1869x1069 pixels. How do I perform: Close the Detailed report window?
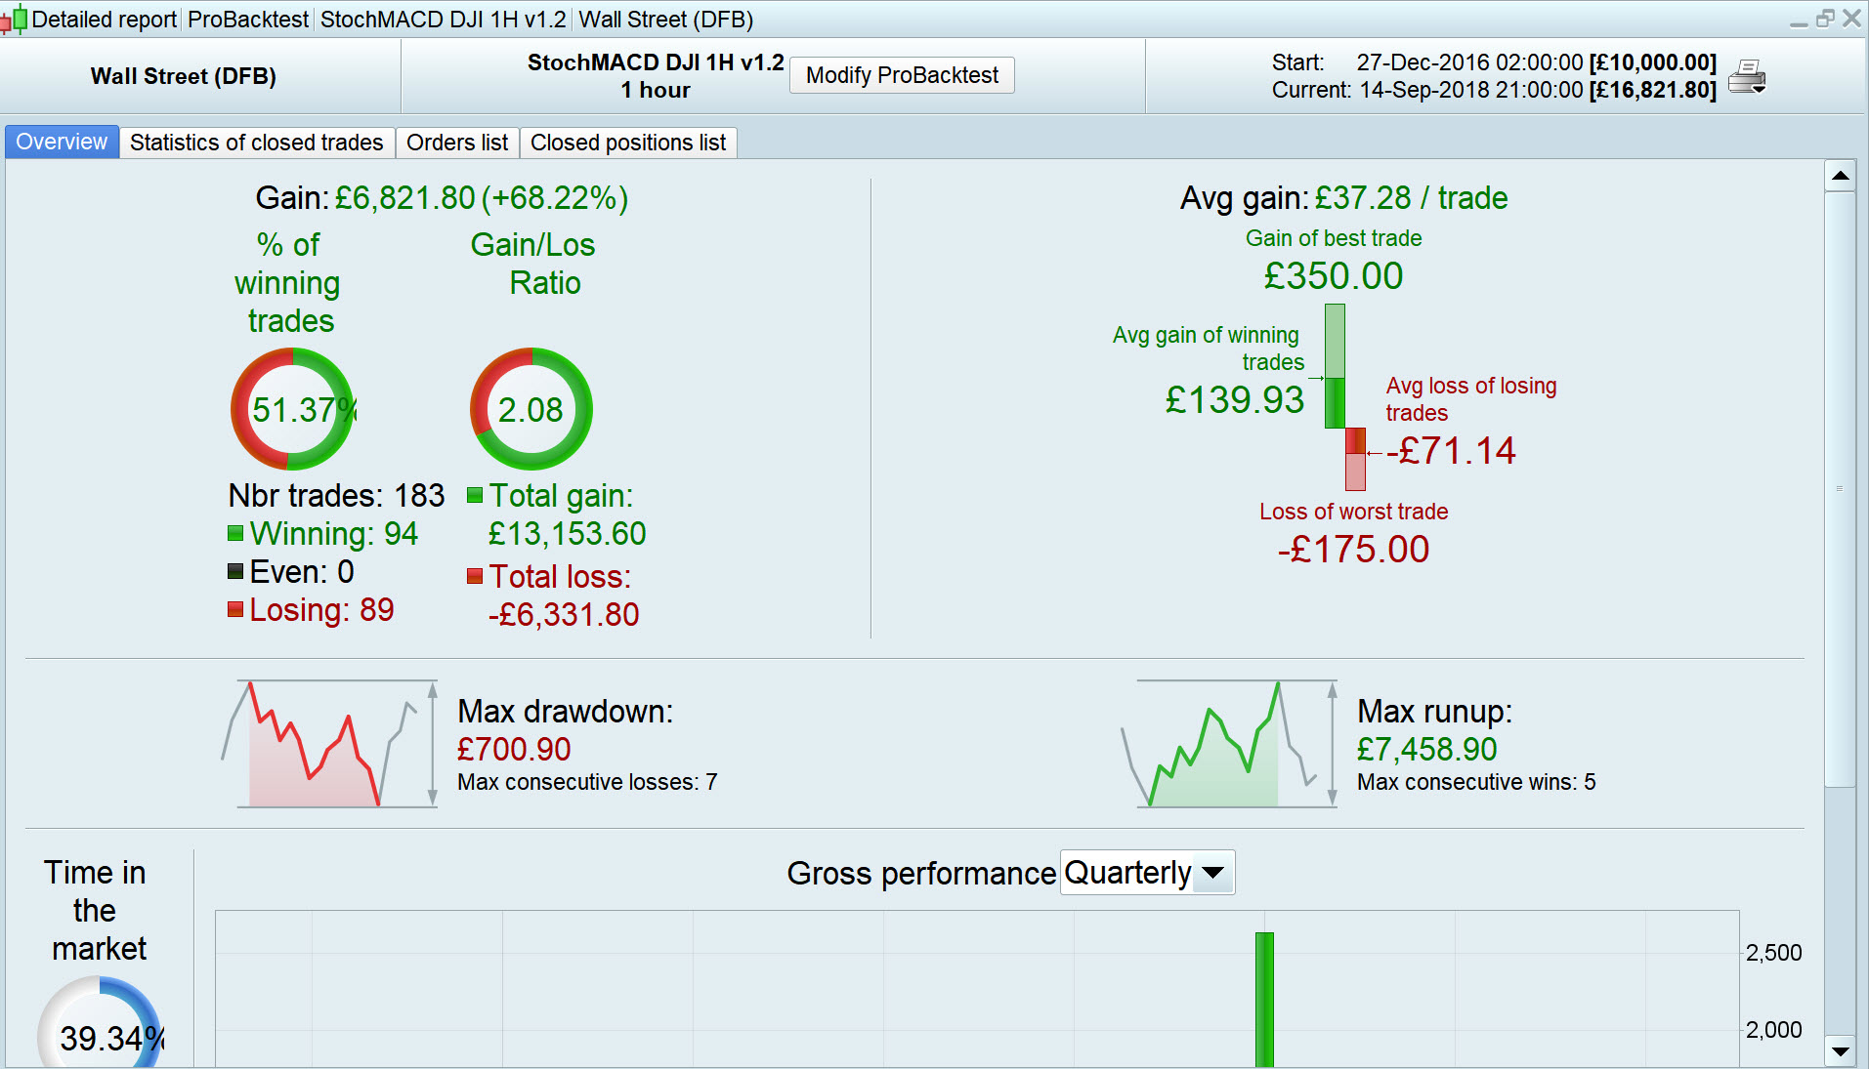coord(1851,20)
